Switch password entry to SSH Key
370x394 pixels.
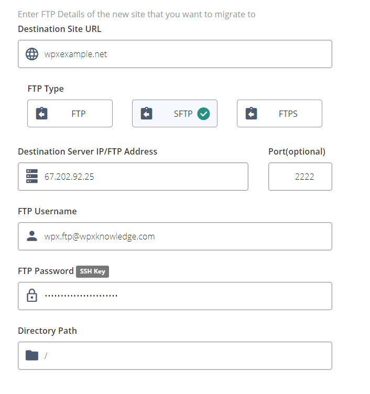click(x=92, y=271)
